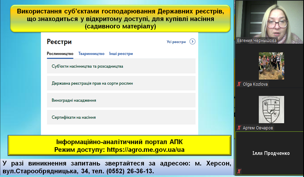Switch to the Тваринництво tab
The image size is (304, 177).
(x=91, y=53)
